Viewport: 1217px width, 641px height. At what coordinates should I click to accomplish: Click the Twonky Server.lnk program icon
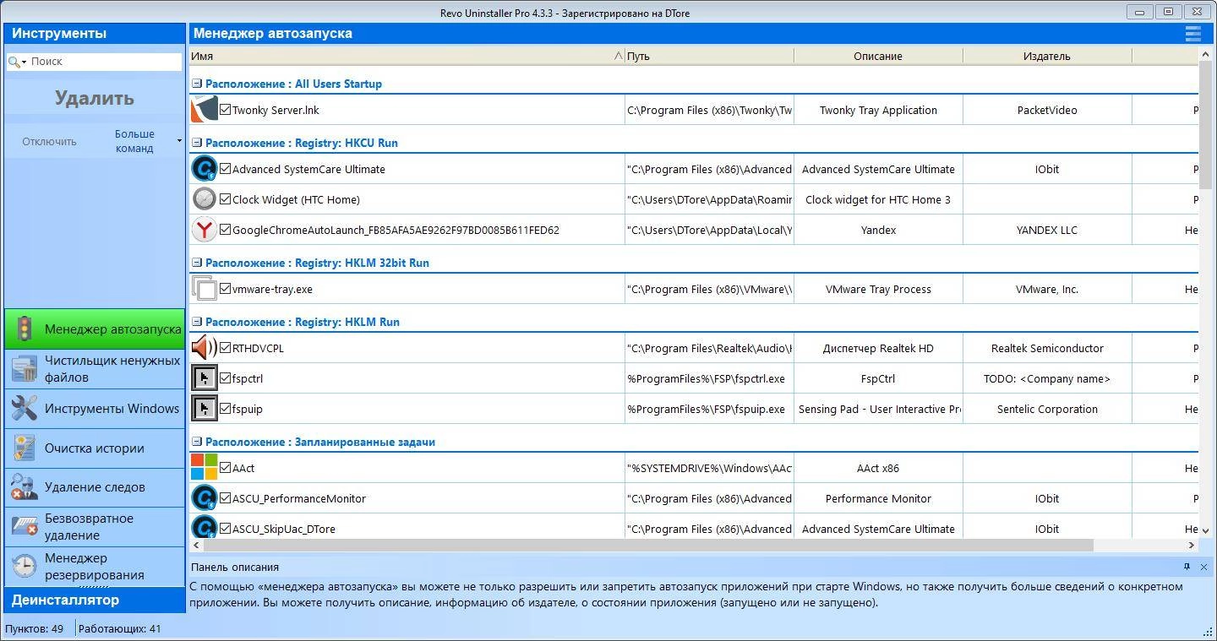[204, 110]
